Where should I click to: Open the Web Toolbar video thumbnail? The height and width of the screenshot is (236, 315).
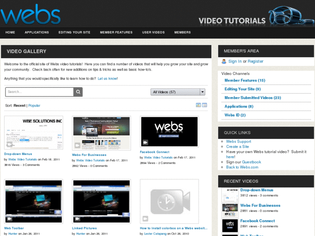33,201
